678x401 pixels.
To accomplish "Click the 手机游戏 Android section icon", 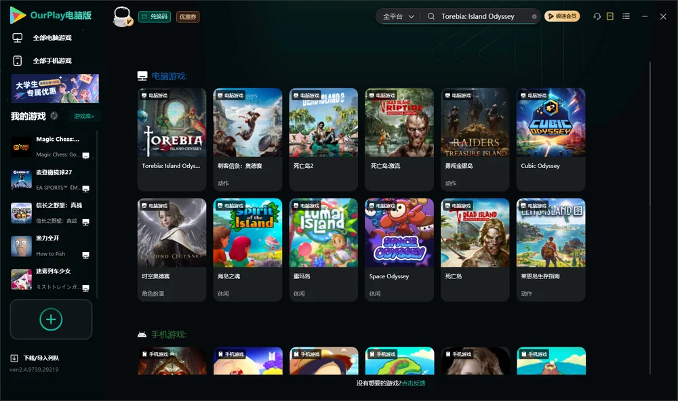I will pyautogui.click(x=142, y=335).
